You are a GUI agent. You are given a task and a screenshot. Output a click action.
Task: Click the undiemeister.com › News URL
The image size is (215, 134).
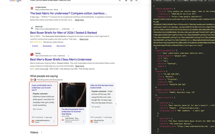click(47, 10)
